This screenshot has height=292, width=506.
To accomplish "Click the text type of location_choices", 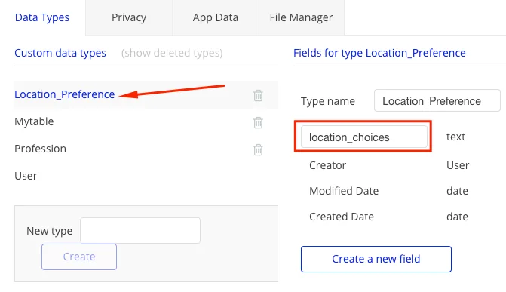I will pos(455,137).
